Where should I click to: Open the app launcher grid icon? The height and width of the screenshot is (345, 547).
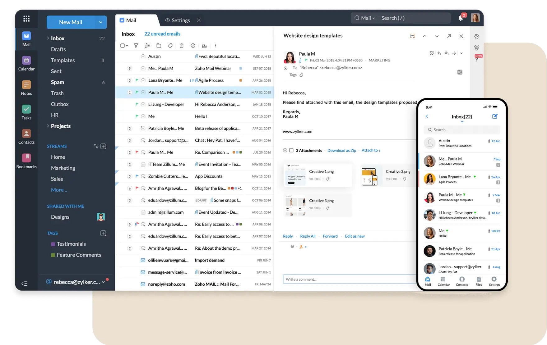26,19
